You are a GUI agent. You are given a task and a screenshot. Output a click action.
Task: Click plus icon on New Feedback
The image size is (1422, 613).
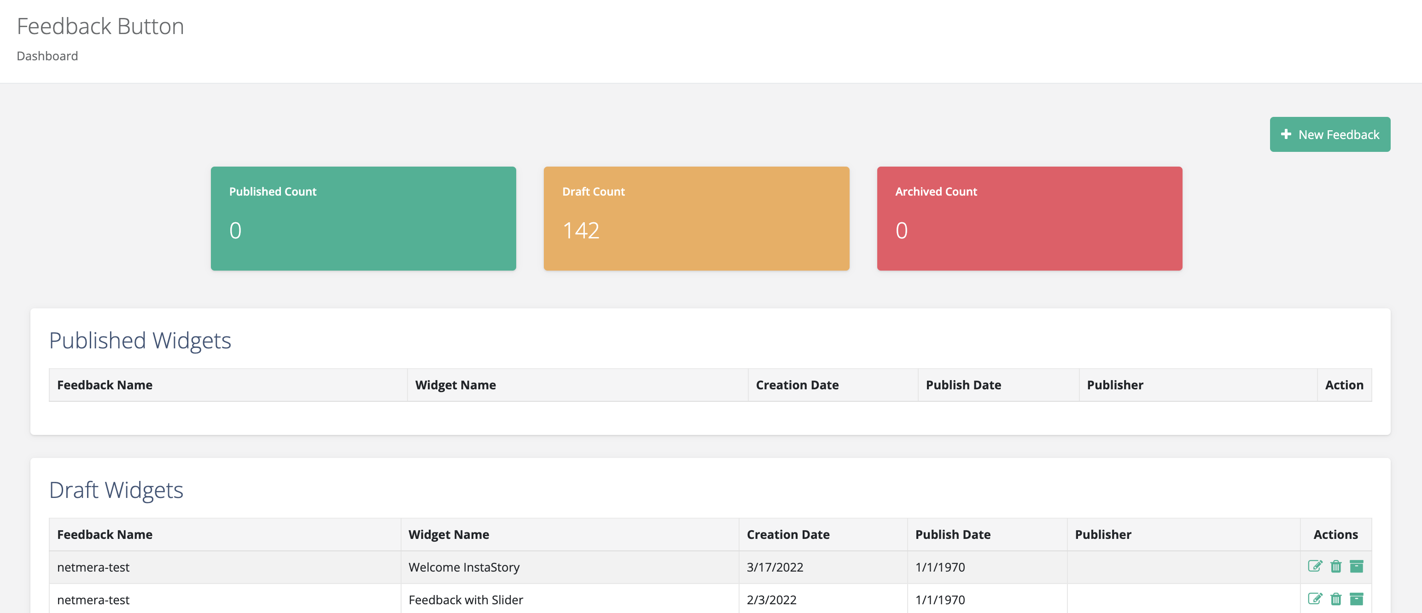coord(1286,134)
